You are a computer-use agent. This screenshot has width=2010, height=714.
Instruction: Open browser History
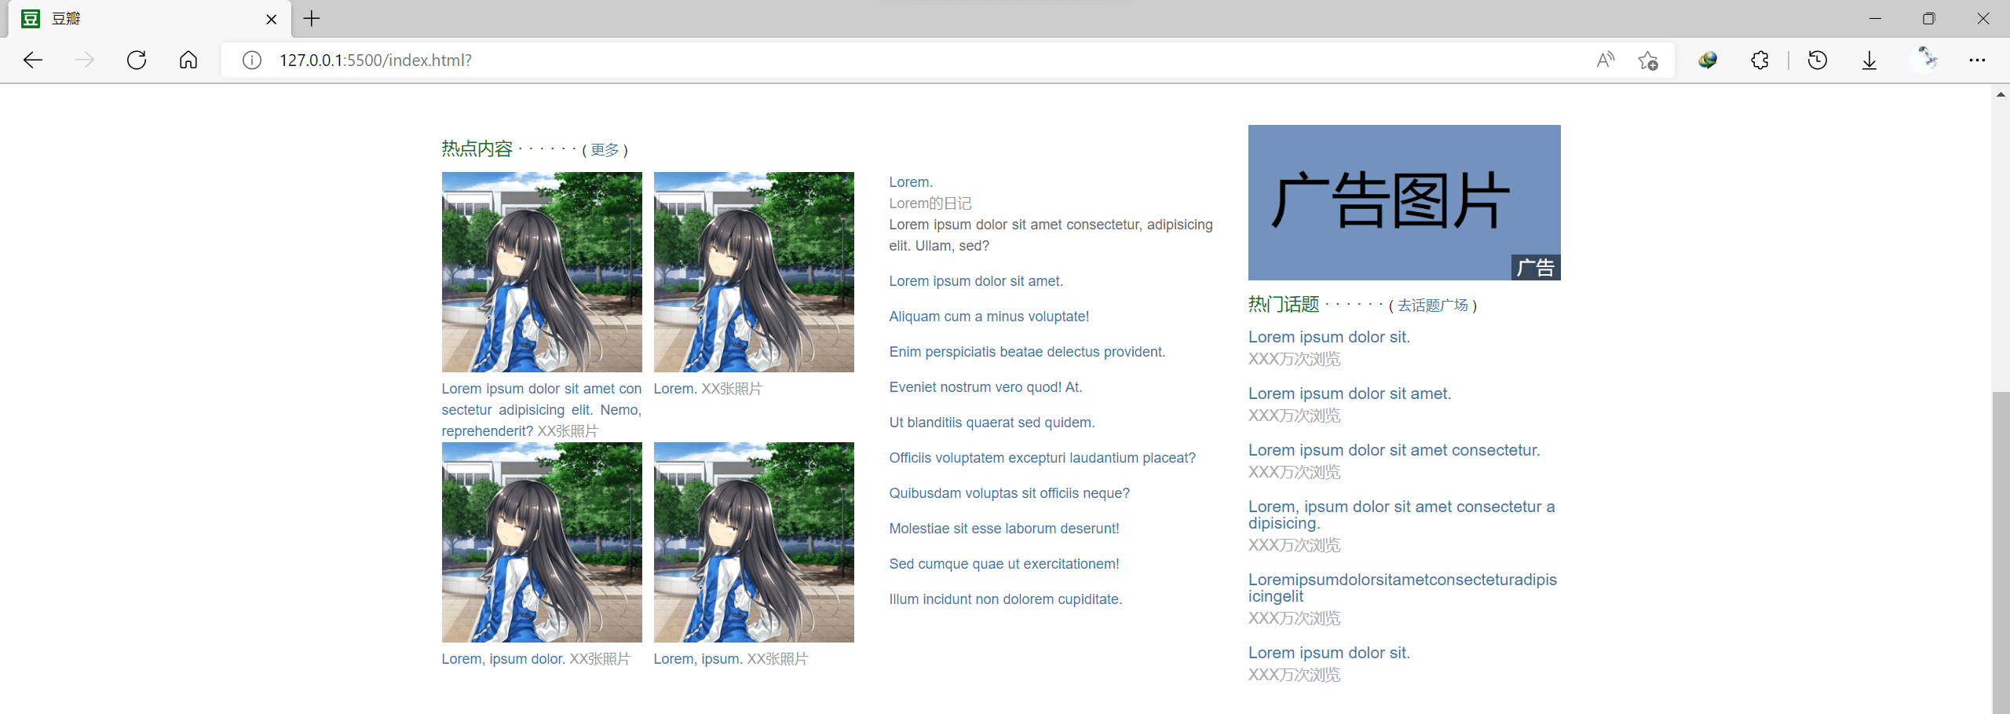1818,60
